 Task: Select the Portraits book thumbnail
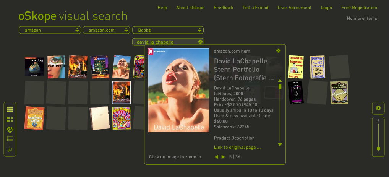[x=56, y=67]
